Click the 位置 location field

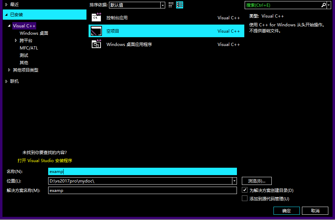pos(140,181)
